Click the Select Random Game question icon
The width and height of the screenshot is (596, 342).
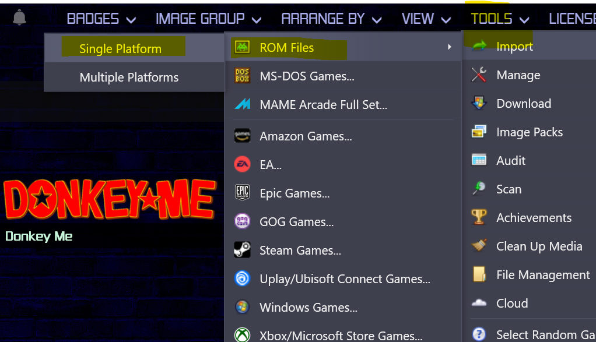pyautogui.click(x=479, y=334)
